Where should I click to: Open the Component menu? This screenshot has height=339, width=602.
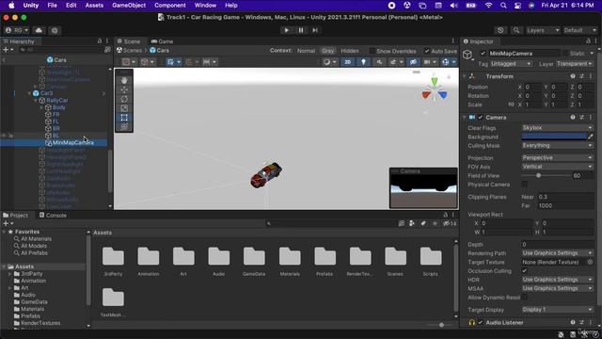(169, 6)
